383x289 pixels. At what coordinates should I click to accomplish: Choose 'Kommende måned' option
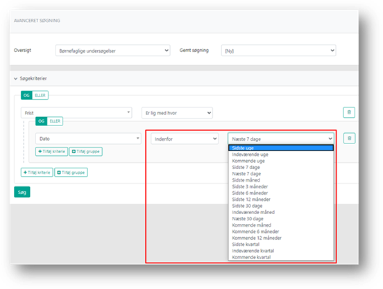[281, 225]
